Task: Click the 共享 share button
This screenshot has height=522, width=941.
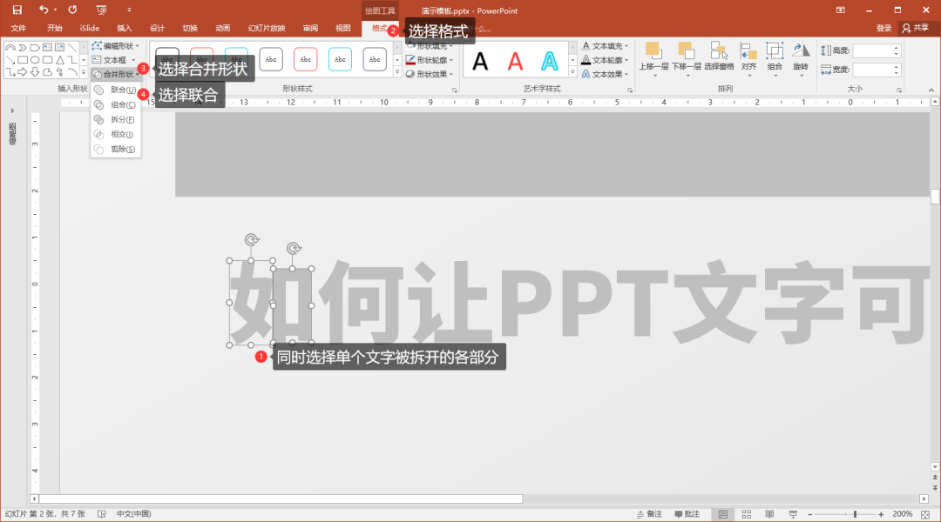Action: [x=916, y=28]
